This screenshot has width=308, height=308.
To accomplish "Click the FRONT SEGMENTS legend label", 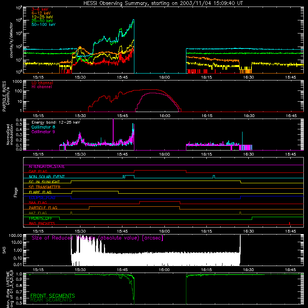I will (53, 296).
